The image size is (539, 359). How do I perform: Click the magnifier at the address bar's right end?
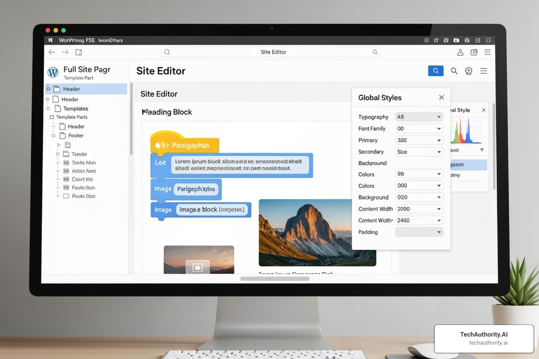[375, 52]
